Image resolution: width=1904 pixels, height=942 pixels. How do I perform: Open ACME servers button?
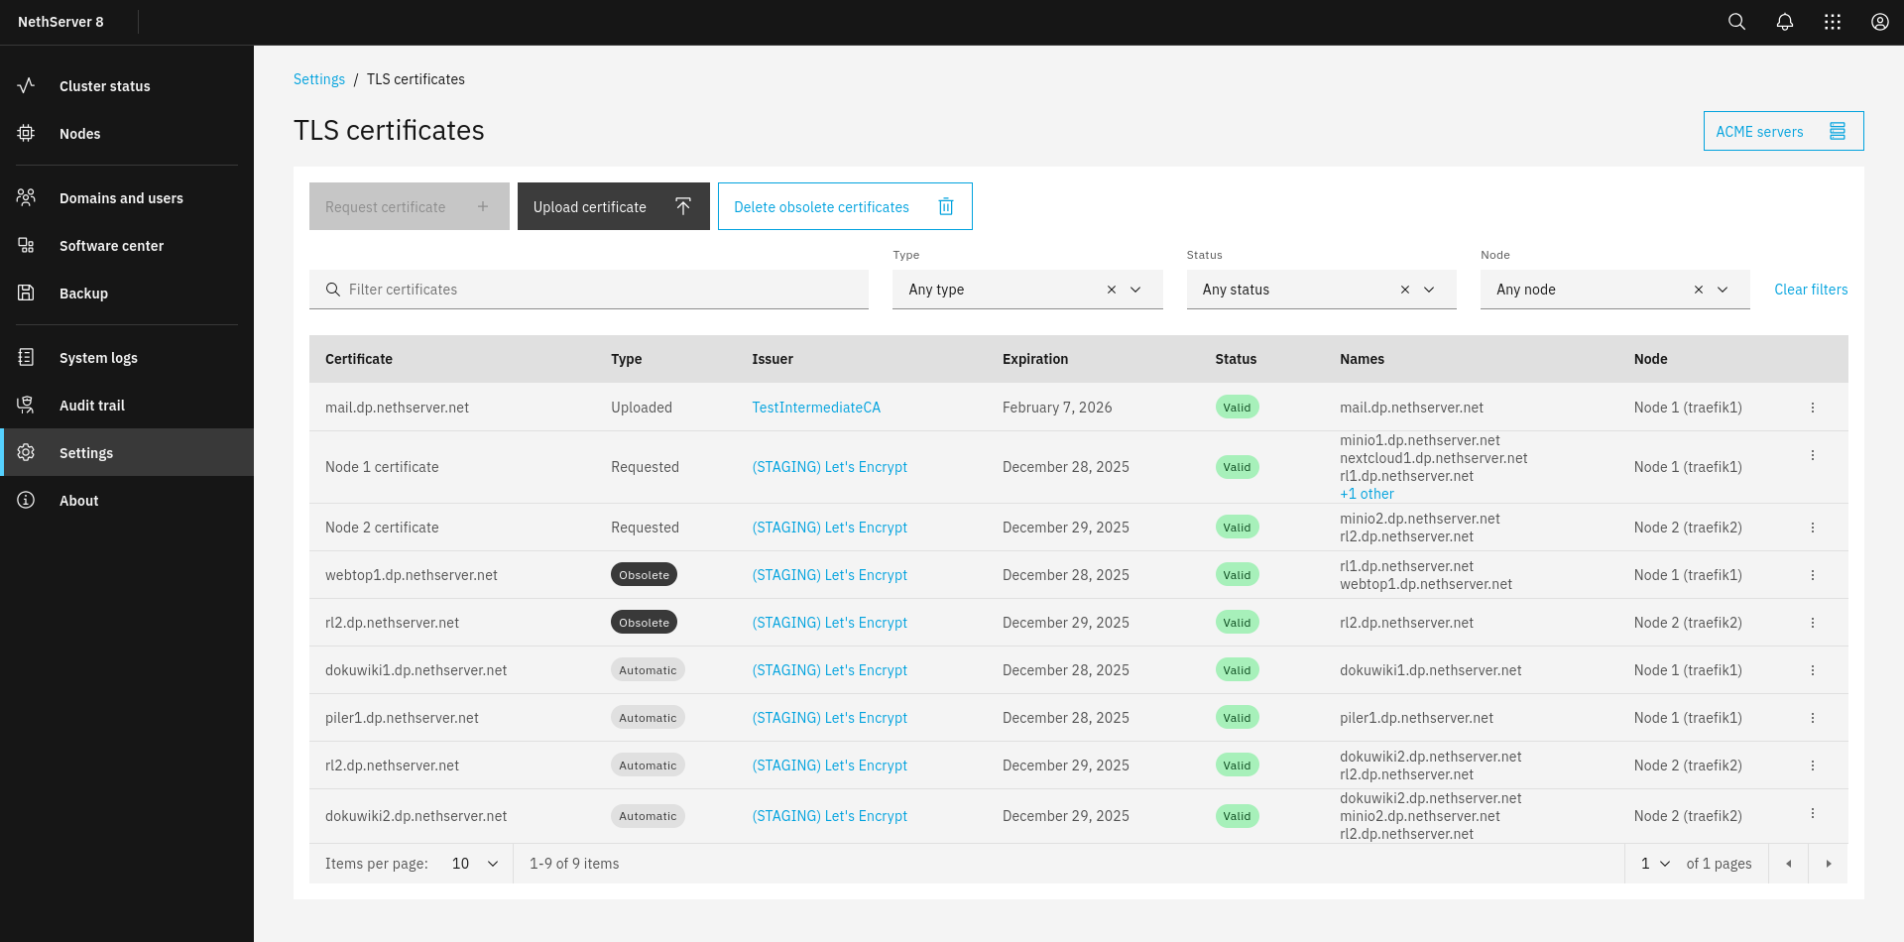[x=1782, y=131]
